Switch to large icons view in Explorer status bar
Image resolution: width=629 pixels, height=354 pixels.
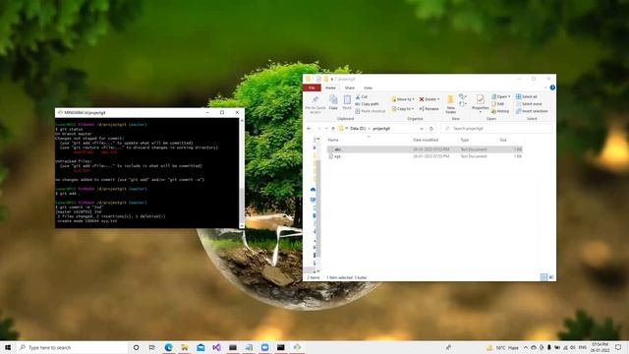point(551,277)
